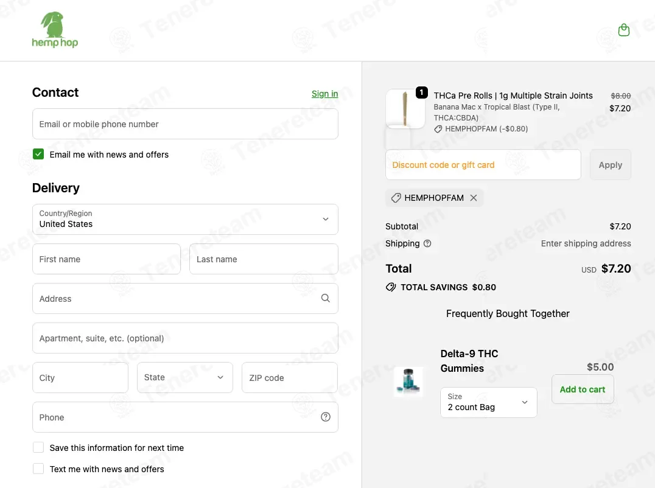Focus the Address field
655x488 pixels.
[185, 299]
